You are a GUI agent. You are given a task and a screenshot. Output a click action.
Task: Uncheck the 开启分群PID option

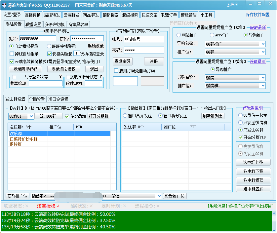click(240, 137)
